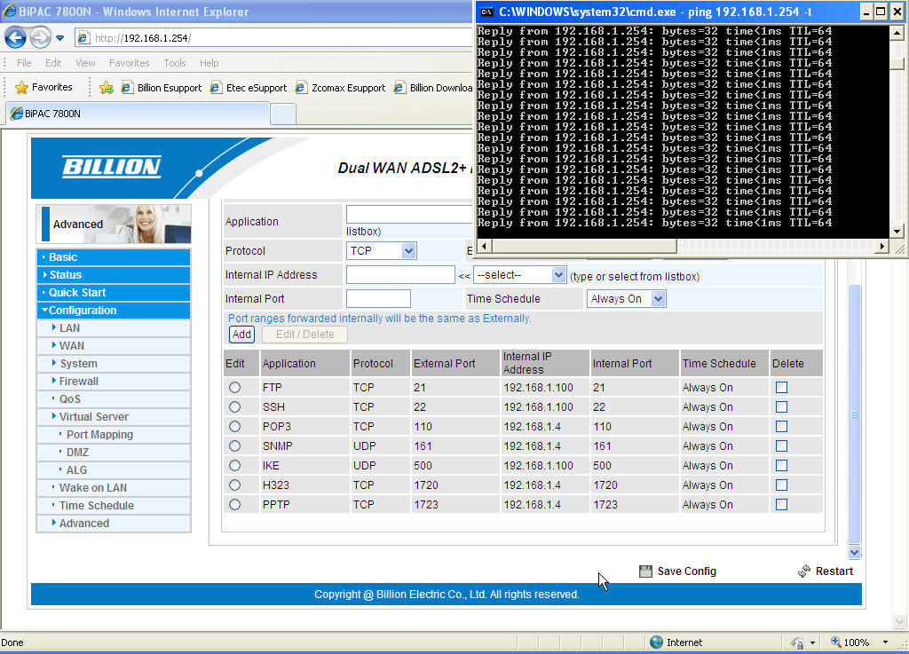Collapse the Configuration sidebar section
This screenshot has width=909, height=654.
(114, 311)
